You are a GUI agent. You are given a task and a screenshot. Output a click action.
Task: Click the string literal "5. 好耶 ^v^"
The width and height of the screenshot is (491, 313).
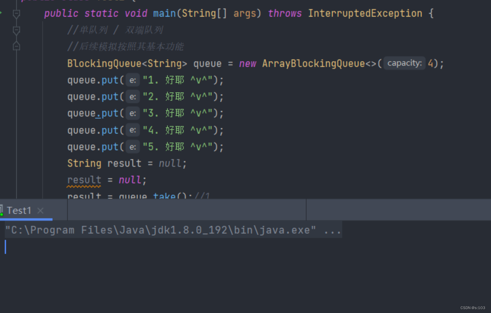point(178,147)
